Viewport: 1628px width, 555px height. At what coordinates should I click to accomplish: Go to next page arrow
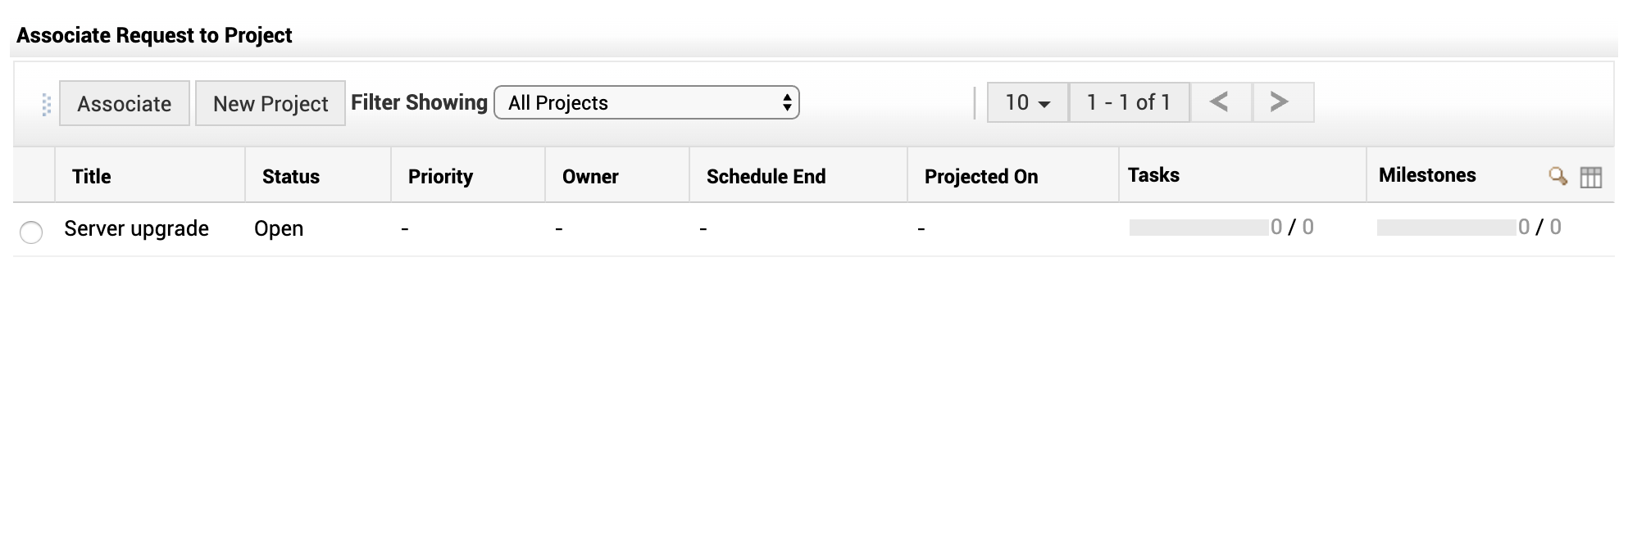[1280, 102]
